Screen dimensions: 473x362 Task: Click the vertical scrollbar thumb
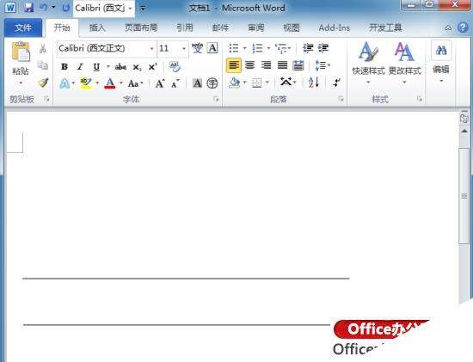pyautogui.click(x=464, y=196)
